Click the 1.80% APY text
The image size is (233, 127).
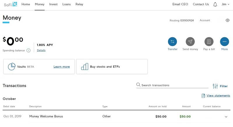(45, 45)
